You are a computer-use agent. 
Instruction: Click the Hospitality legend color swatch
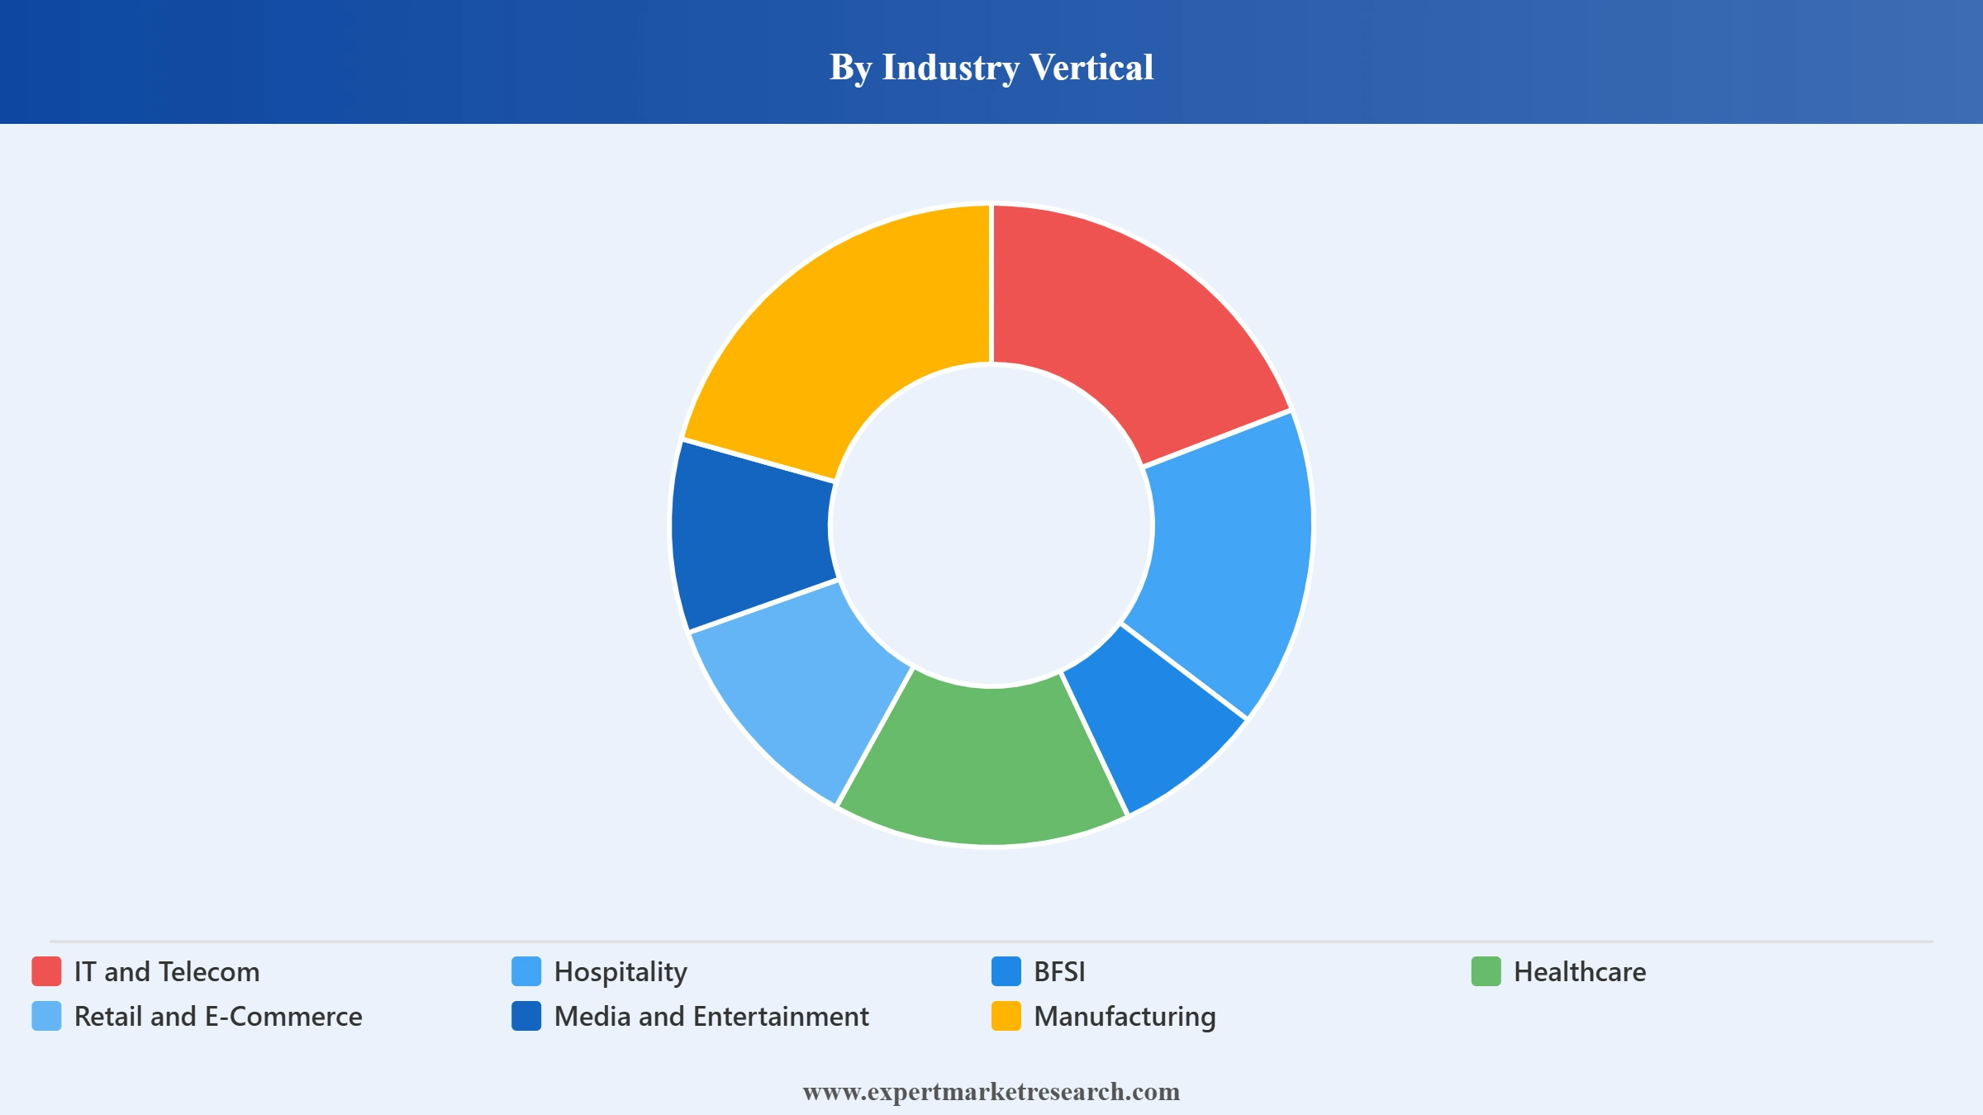coord(526,971)
